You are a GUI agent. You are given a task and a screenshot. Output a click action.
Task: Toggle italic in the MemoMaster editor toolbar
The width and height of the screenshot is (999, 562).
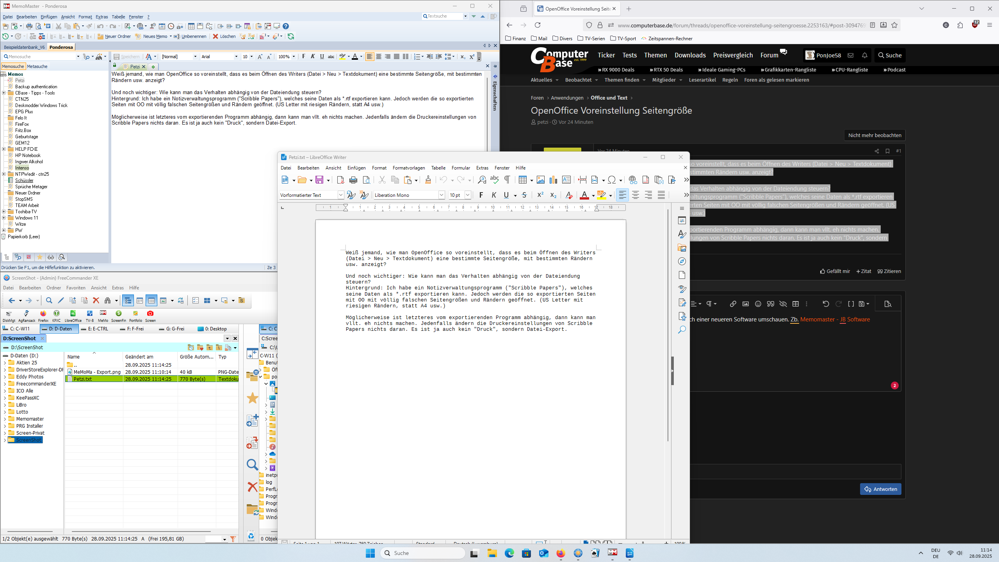tap(313, 57)
